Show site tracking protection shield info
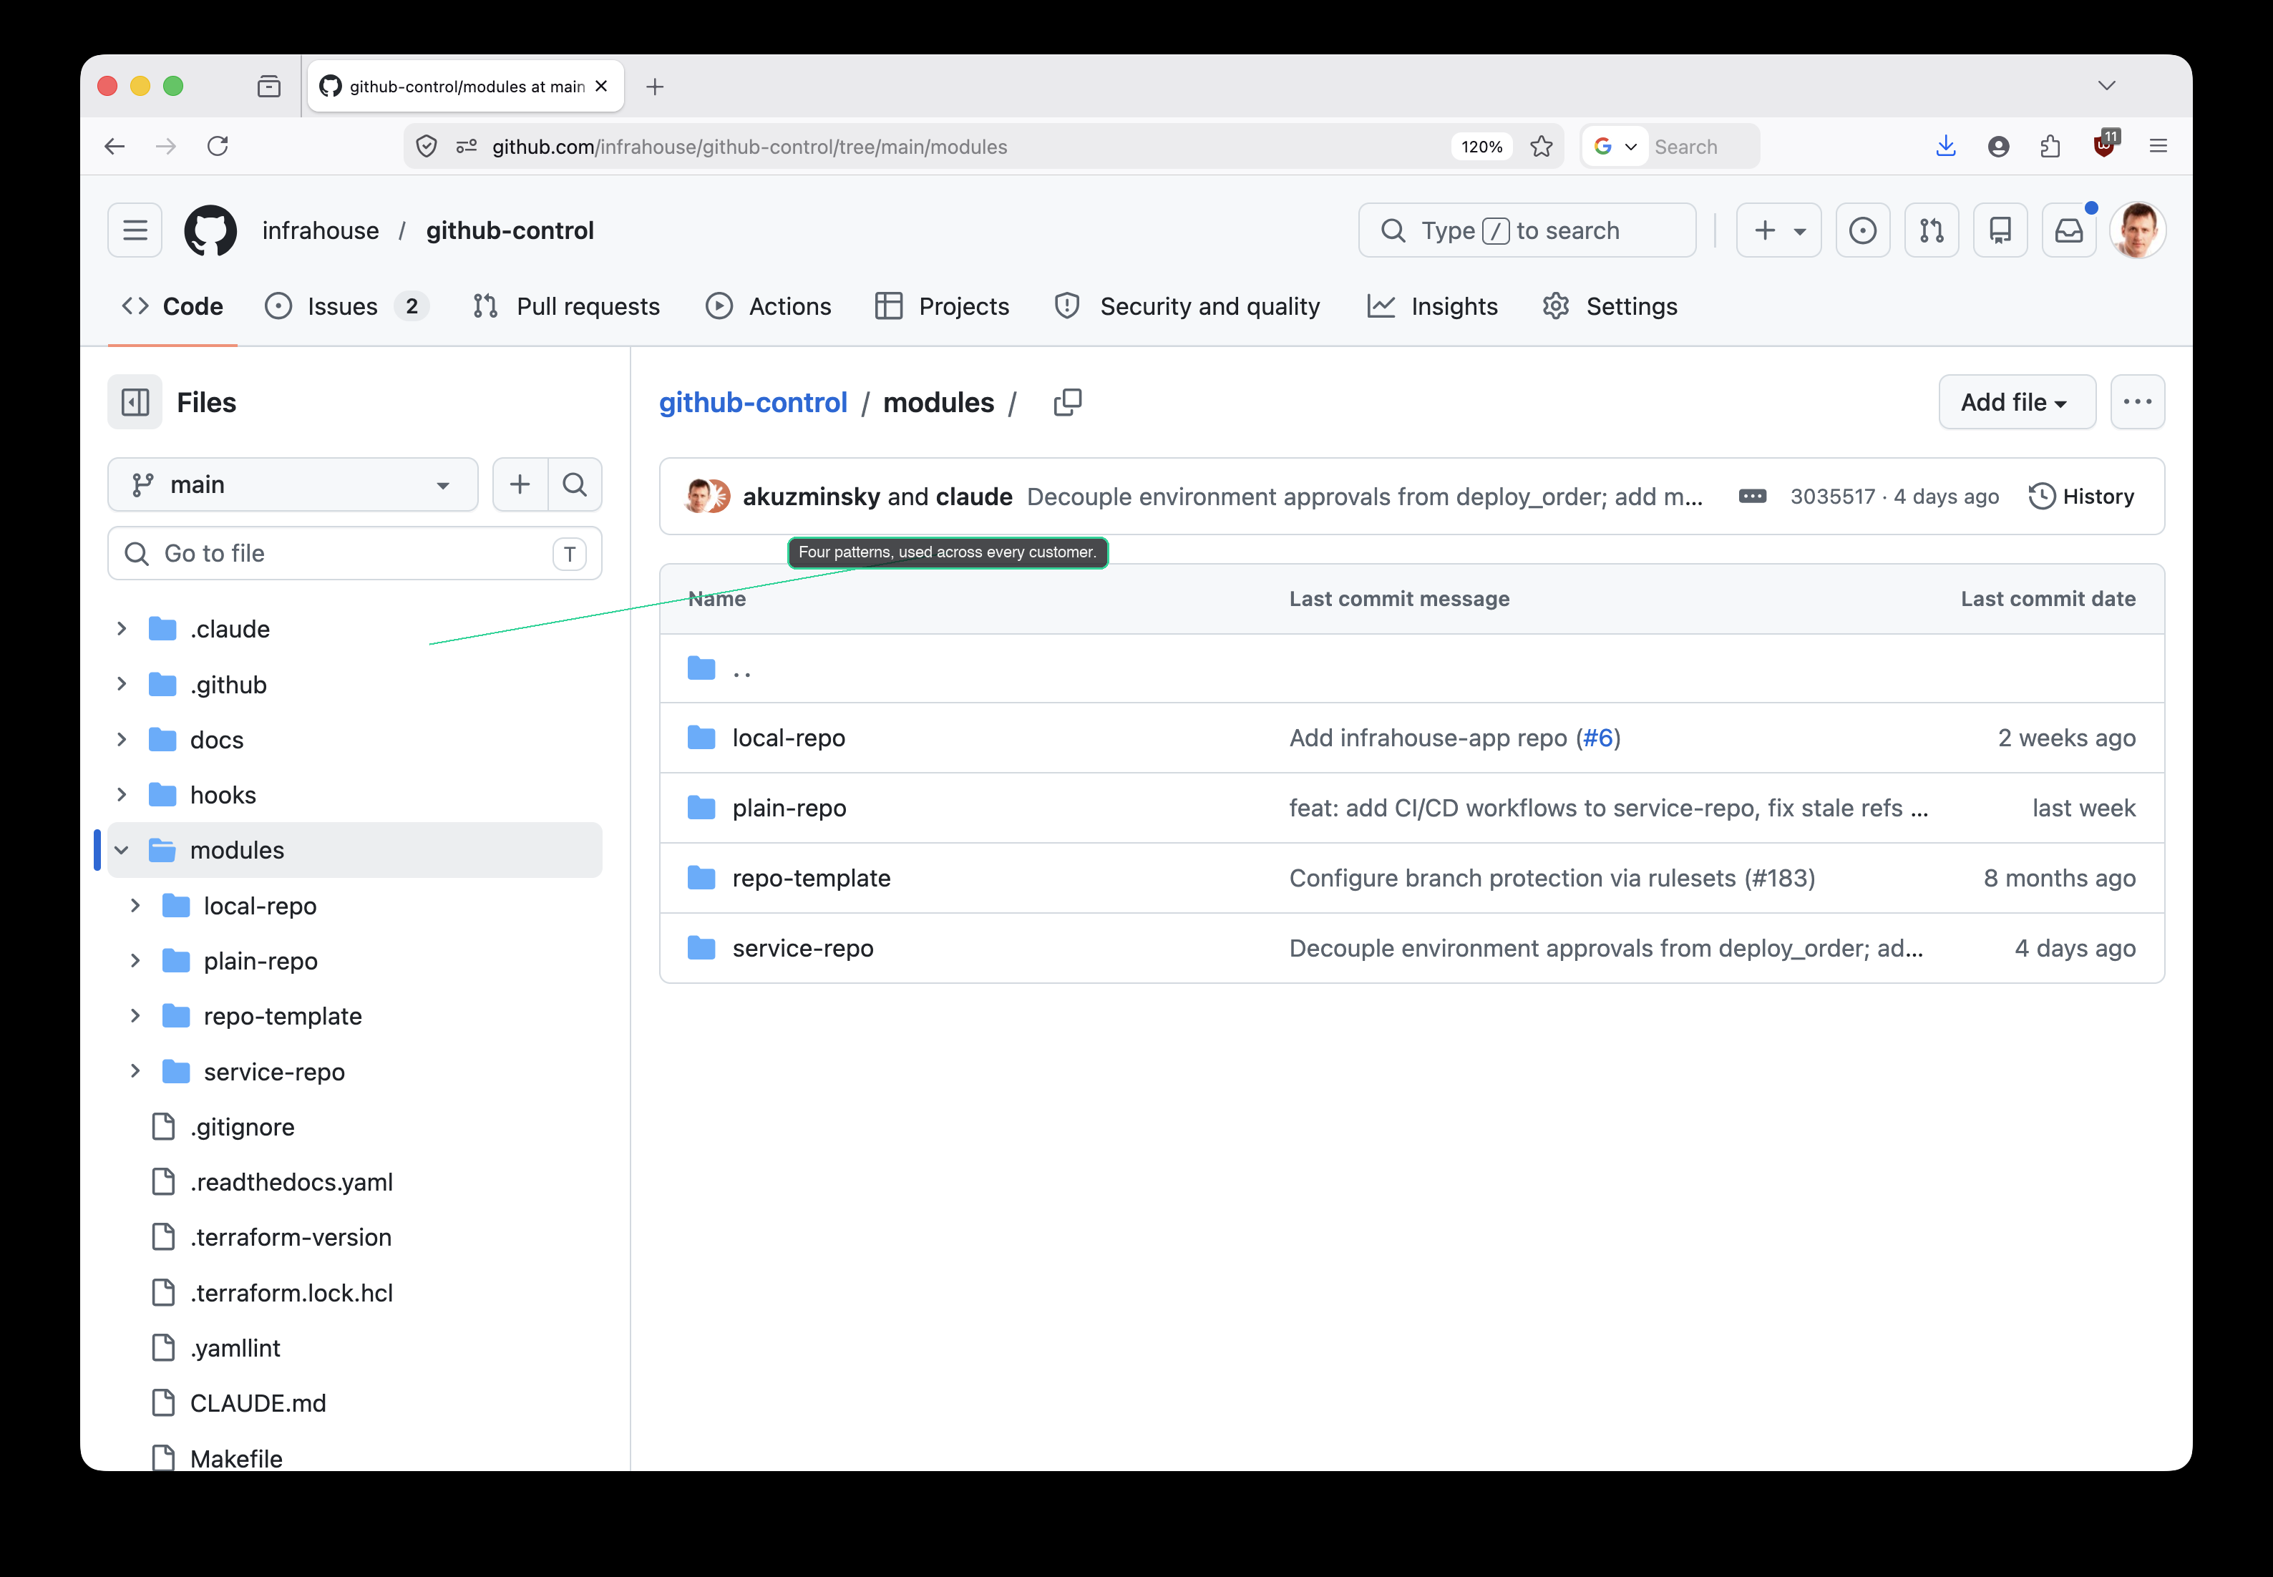This screenshot has height=1577, width=2273. [426, 146]
